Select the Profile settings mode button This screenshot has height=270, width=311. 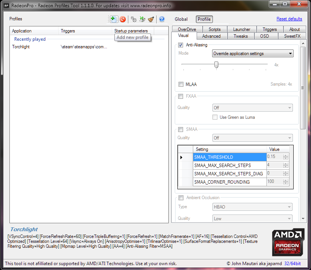point(204,19)
